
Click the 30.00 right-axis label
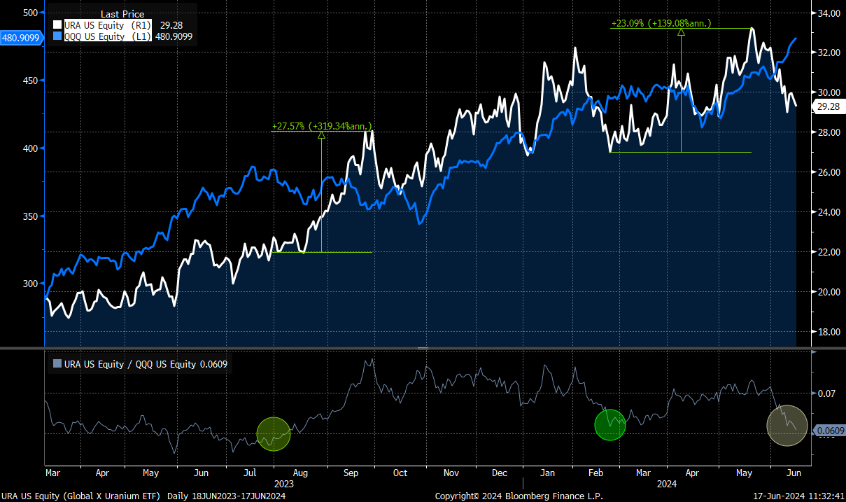828,92
